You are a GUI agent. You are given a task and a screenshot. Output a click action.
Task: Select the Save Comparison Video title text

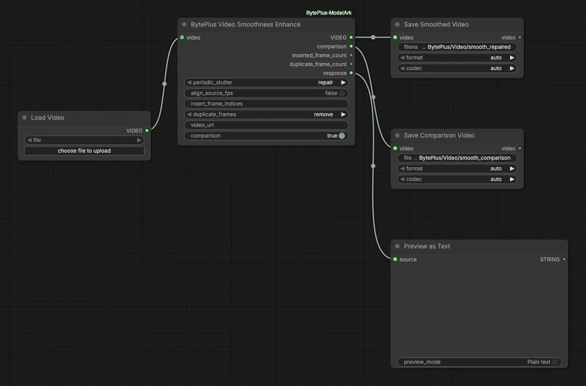[x=439, y=135]
